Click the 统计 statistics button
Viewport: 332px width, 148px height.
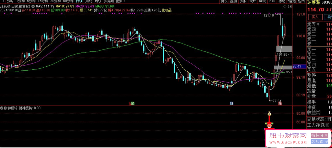click(253, 1)
